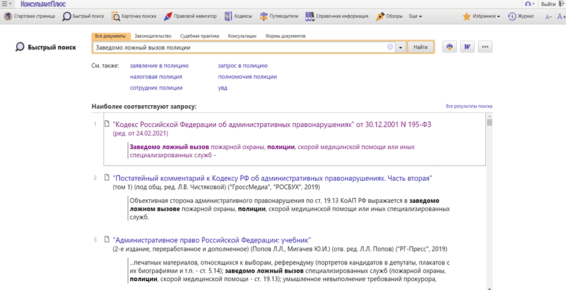Open Карточка поиска
This screenshot has height=290, width=566.
[134, 16]
